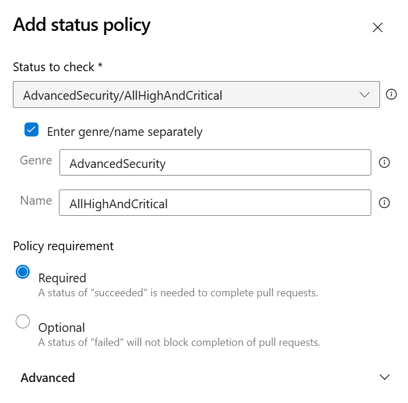Expand Advanced section using its chevron
The height and width of the screenshot is (403, 408).
click(x=384, y=377)
